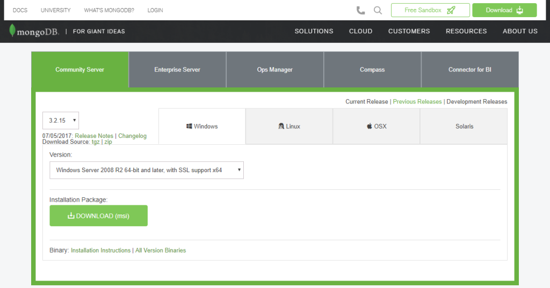This screenshot has height=288, width=550.
Task: Click the phone contact icon
Action: (x=360, y=11)
